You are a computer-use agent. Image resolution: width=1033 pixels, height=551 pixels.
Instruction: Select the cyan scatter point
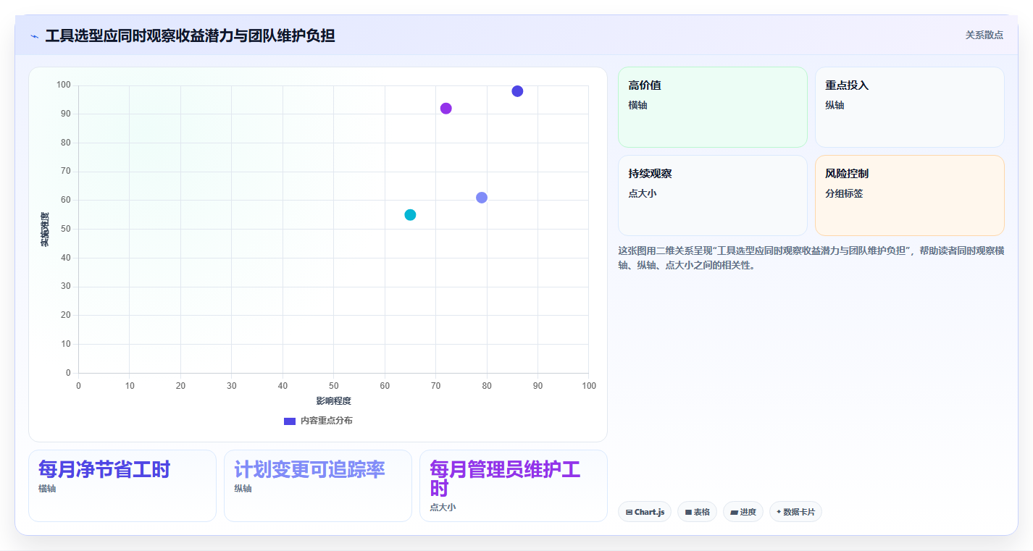click(410, 215)
